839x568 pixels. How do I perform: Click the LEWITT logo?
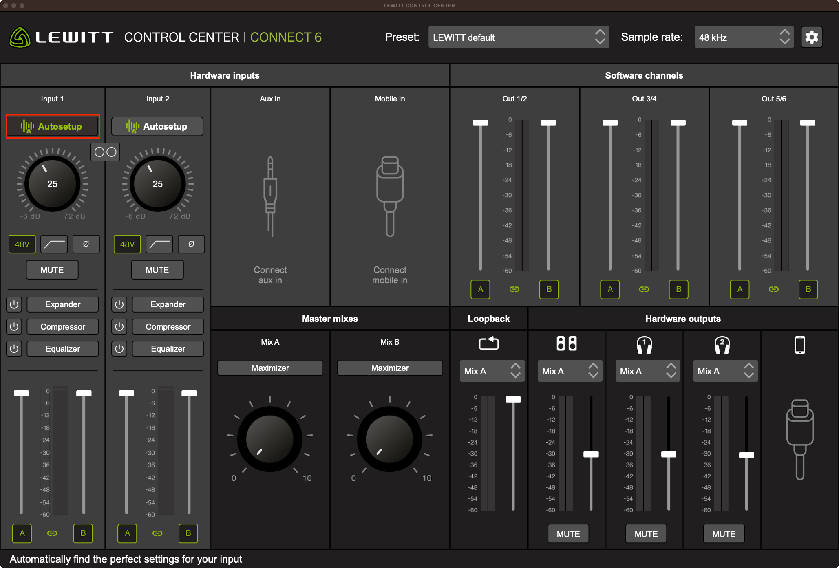coord(61,37)
